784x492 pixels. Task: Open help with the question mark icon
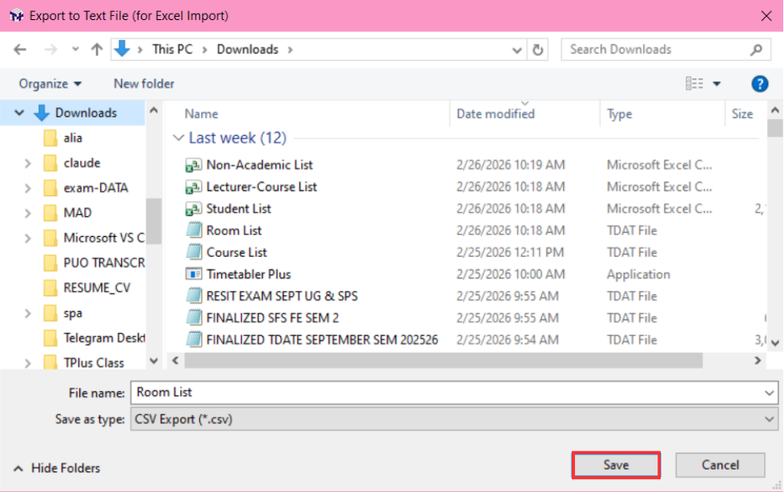click(759, 84)
